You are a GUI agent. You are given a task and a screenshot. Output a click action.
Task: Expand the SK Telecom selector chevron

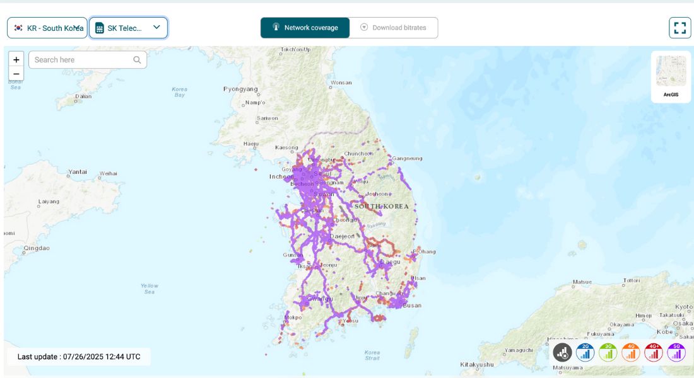pos(156,28)
